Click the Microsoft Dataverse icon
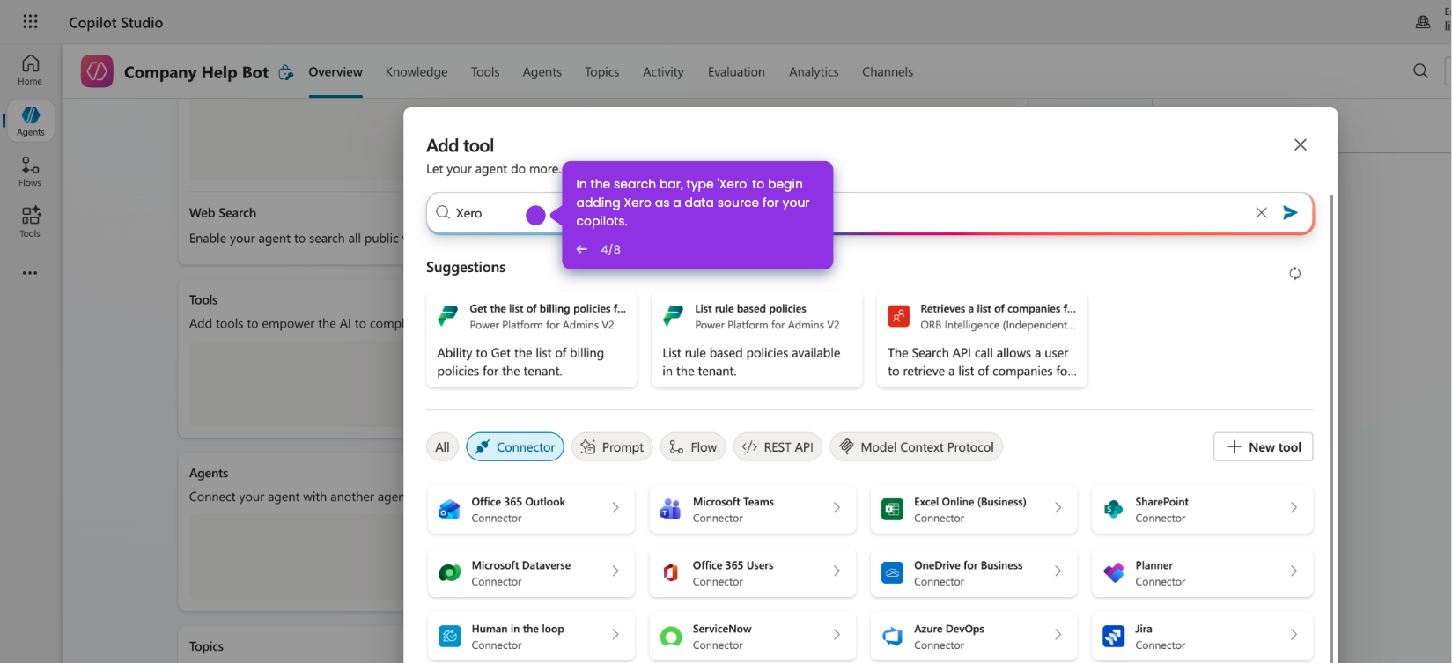Screen dimensions: 1452x663 pyautogui.click(x=449, y=572)
